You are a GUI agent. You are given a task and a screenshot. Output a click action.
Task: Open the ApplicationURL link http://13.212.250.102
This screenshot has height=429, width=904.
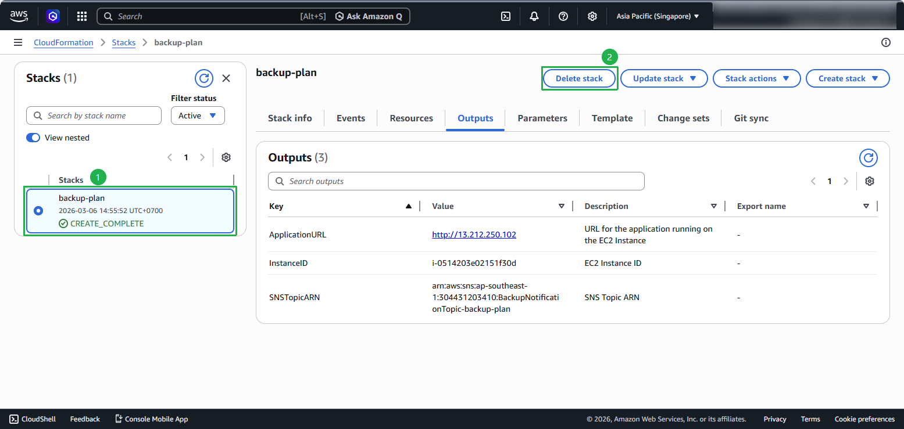point(474,235)
